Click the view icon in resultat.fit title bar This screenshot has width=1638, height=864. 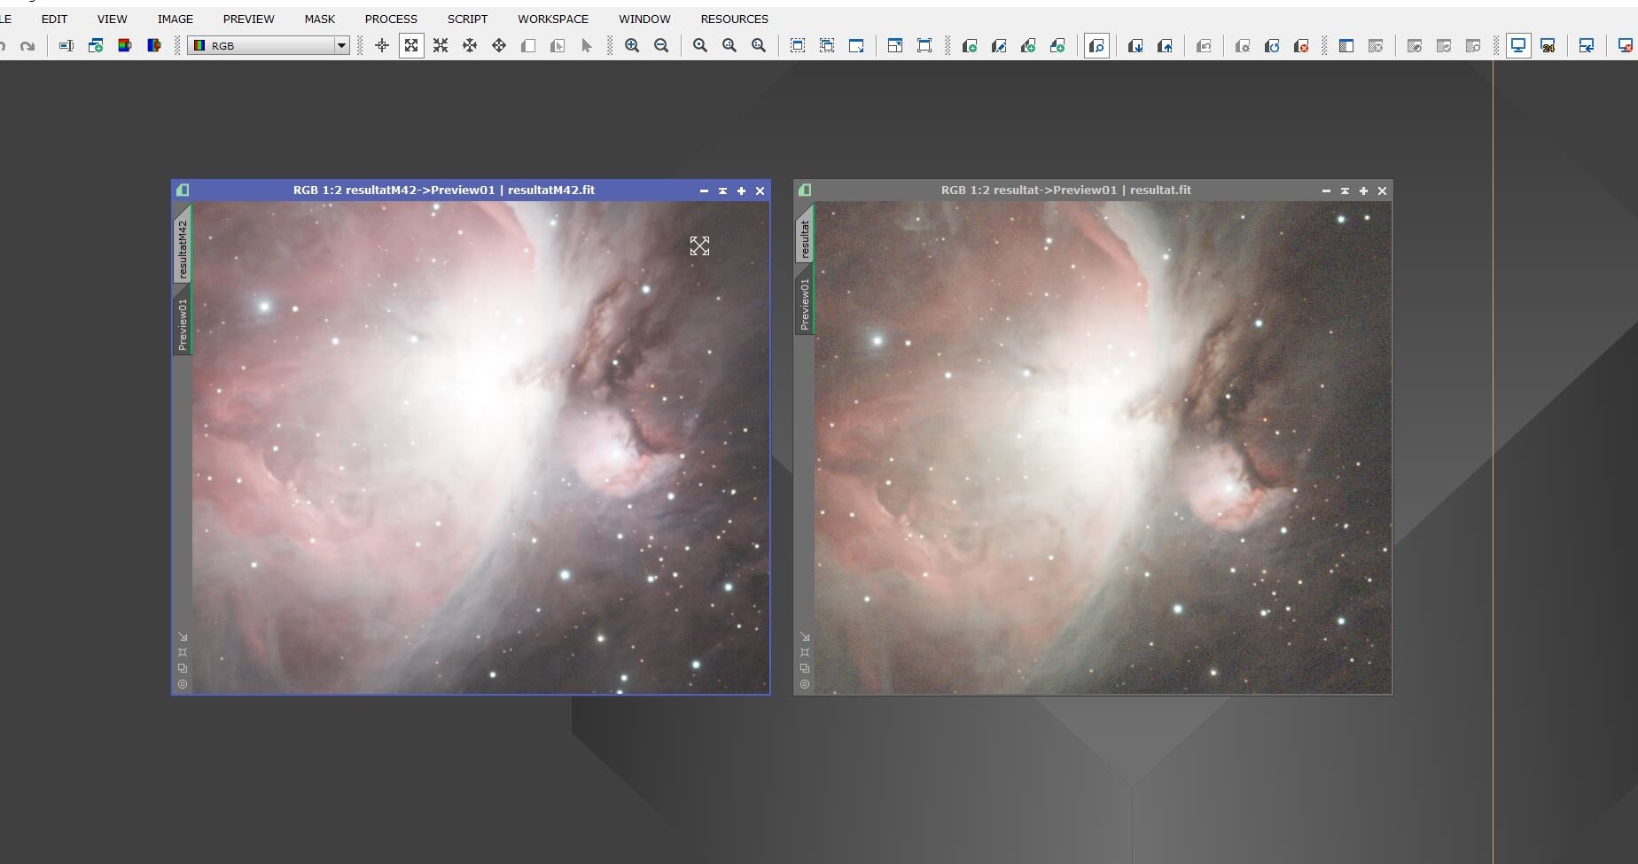pos(805,191)
